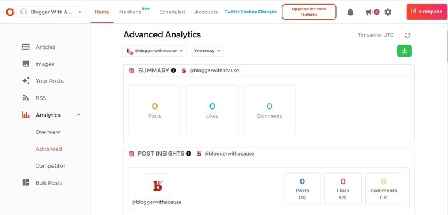Click the app logo icon
This screenshot has width=448, height=215.
point(10,12)
